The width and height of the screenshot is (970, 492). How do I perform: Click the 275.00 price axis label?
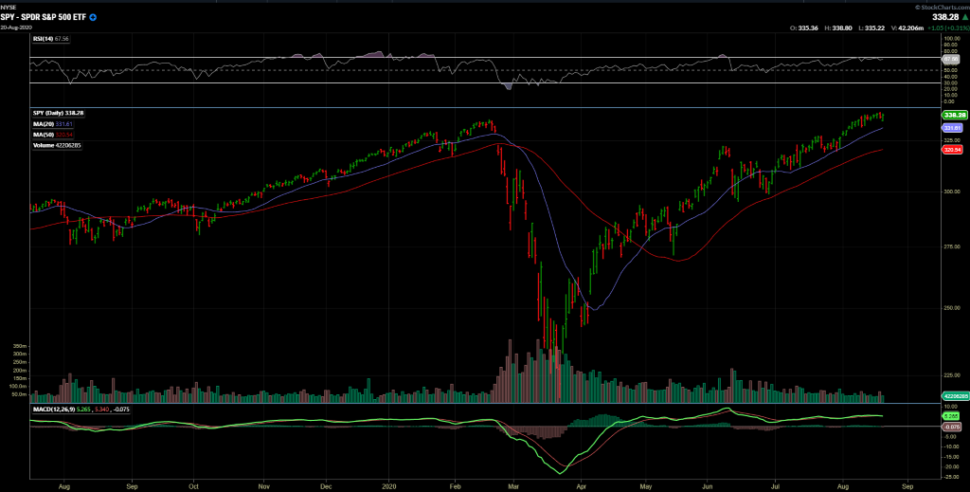[x=951, y=247]
